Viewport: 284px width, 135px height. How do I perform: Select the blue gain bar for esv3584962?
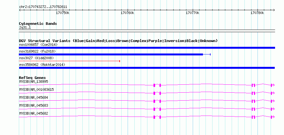click(147, 68)
